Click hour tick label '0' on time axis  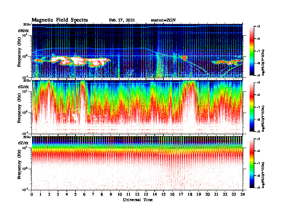pyautogui.click(x=32, y=194)
